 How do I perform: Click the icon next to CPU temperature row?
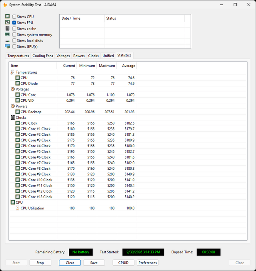18,78
